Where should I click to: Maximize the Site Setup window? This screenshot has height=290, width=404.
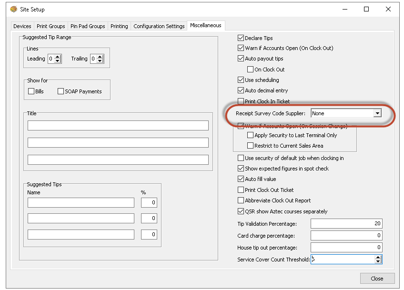(x=366, y=9)
